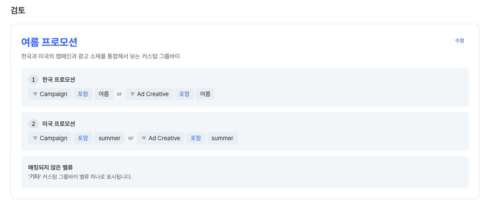Screen dimensions: 490x206
Task: Select the Ad Creative chip in 미국 프로모션
Action: coord(161,138)
